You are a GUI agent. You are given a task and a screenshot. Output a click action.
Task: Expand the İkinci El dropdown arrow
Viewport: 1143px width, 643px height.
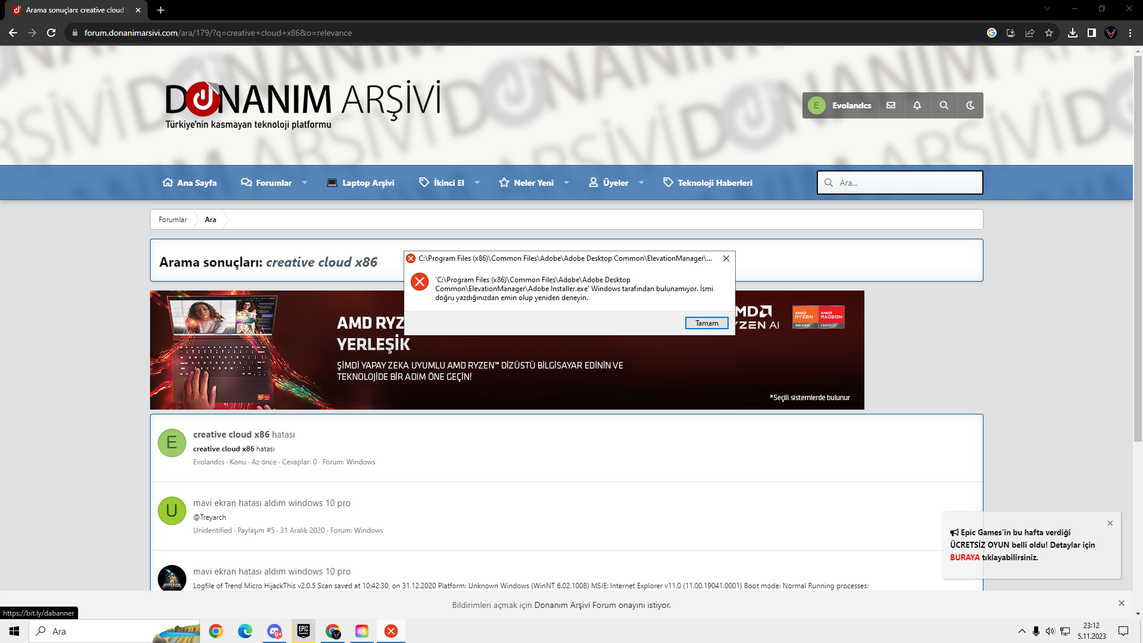[x=477, y=183]
